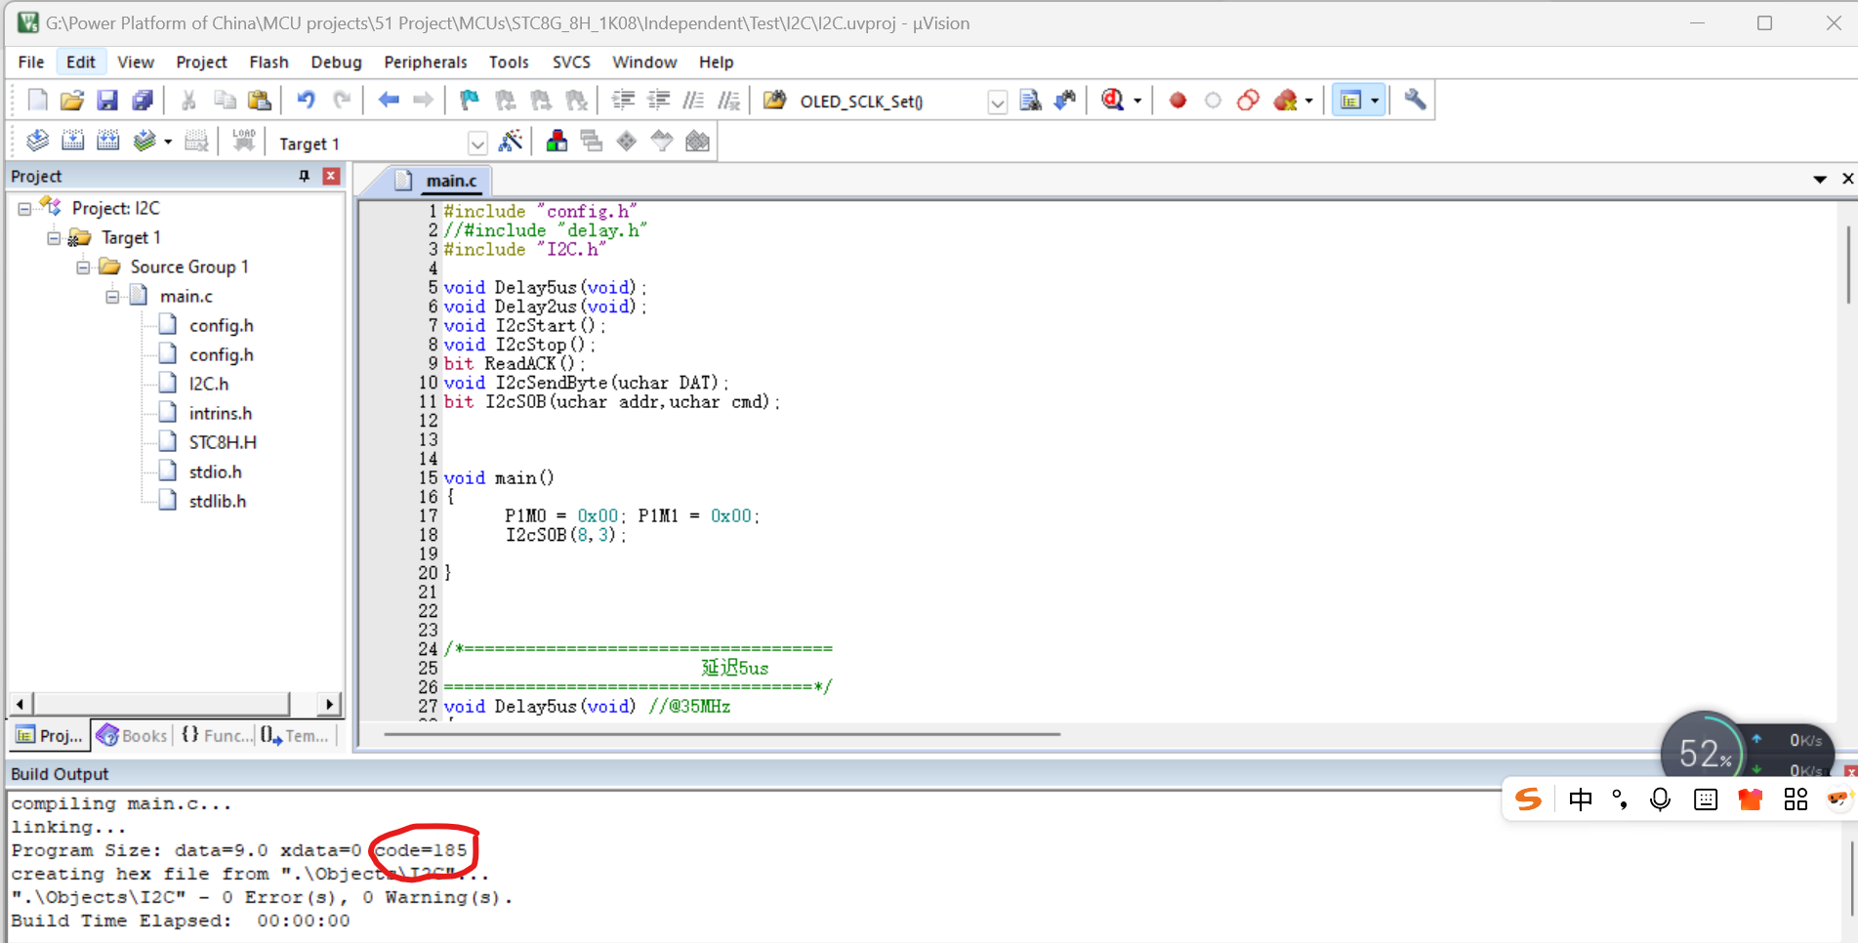Click the Batch Build icon
Viewport: 1858px width, 943px height.
[x=145, y=142]
